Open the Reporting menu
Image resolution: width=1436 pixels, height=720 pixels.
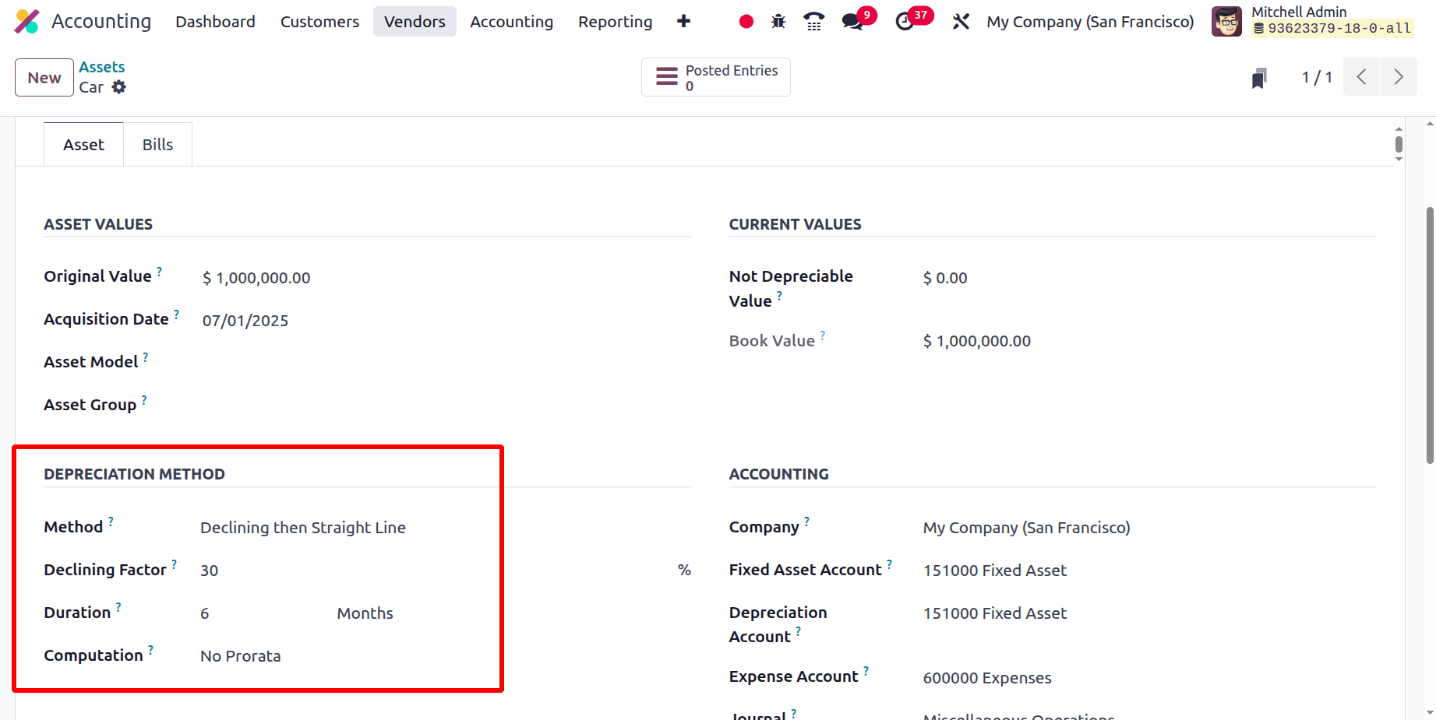pyautogui.click(x=615, y=21)
